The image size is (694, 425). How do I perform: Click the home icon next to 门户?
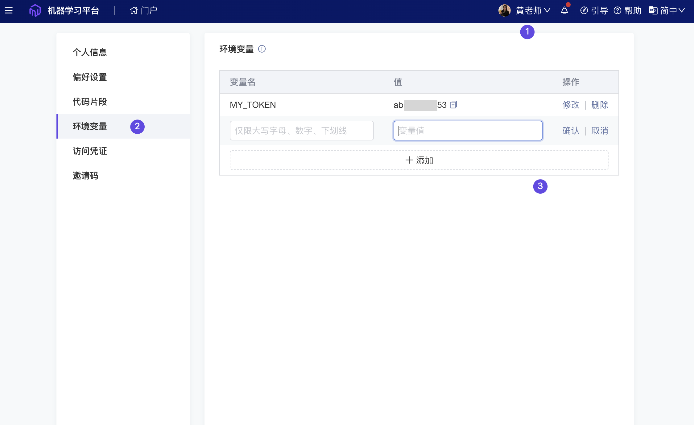pos(133,10)
